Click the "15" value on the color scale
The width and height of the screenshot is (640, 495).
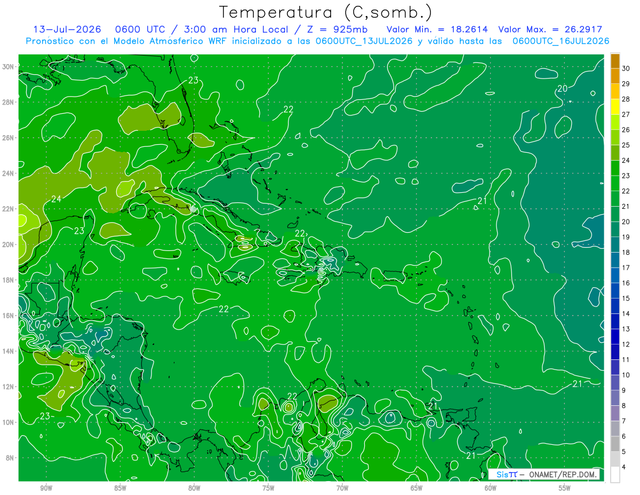coord(626,298)
